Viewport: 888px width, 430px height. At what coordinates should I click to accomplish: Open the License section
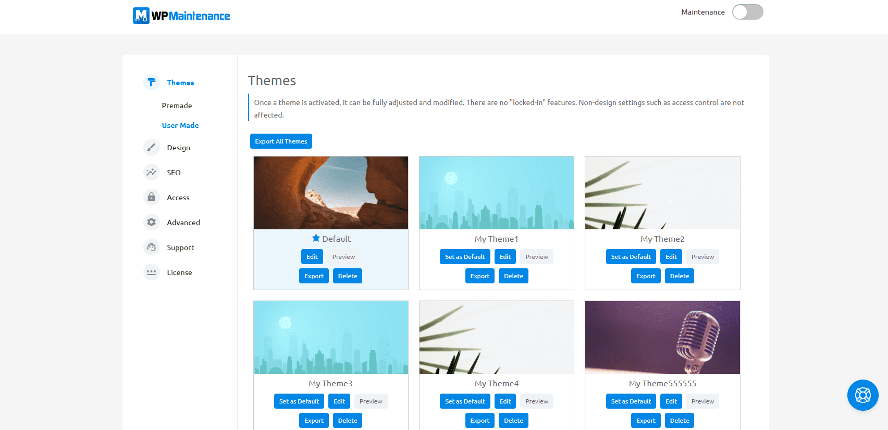[x=179, y=272]
